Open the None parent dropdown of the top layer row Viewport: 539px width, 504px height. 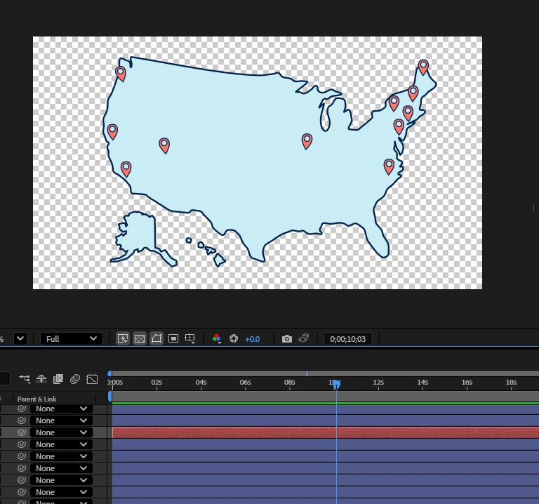(61, 409)
